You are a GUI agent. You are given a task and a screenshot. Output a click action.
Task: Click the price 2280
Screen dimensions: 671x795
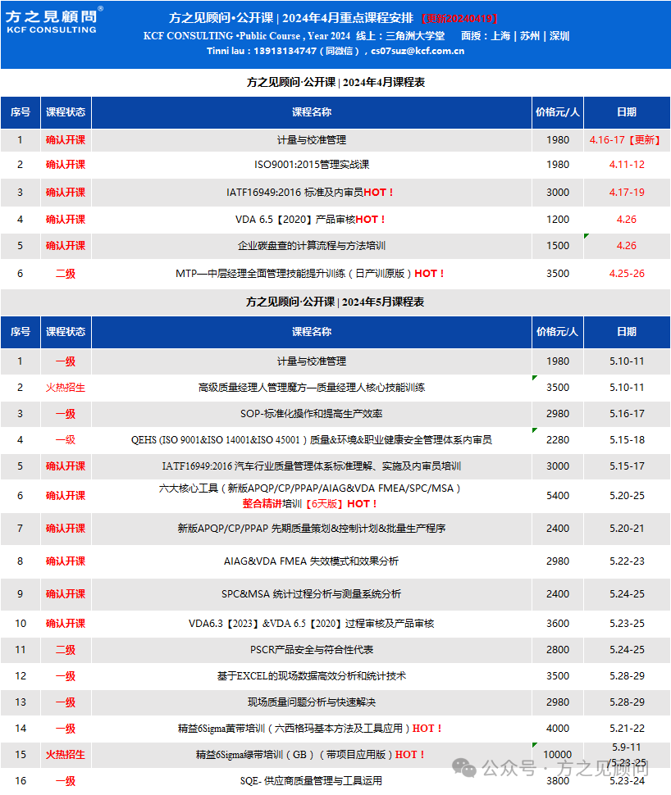tap(558, 440)
